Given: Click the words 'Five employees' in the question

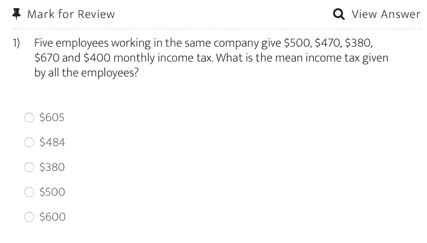Looking at the screenshot, I should pos(71,43).
